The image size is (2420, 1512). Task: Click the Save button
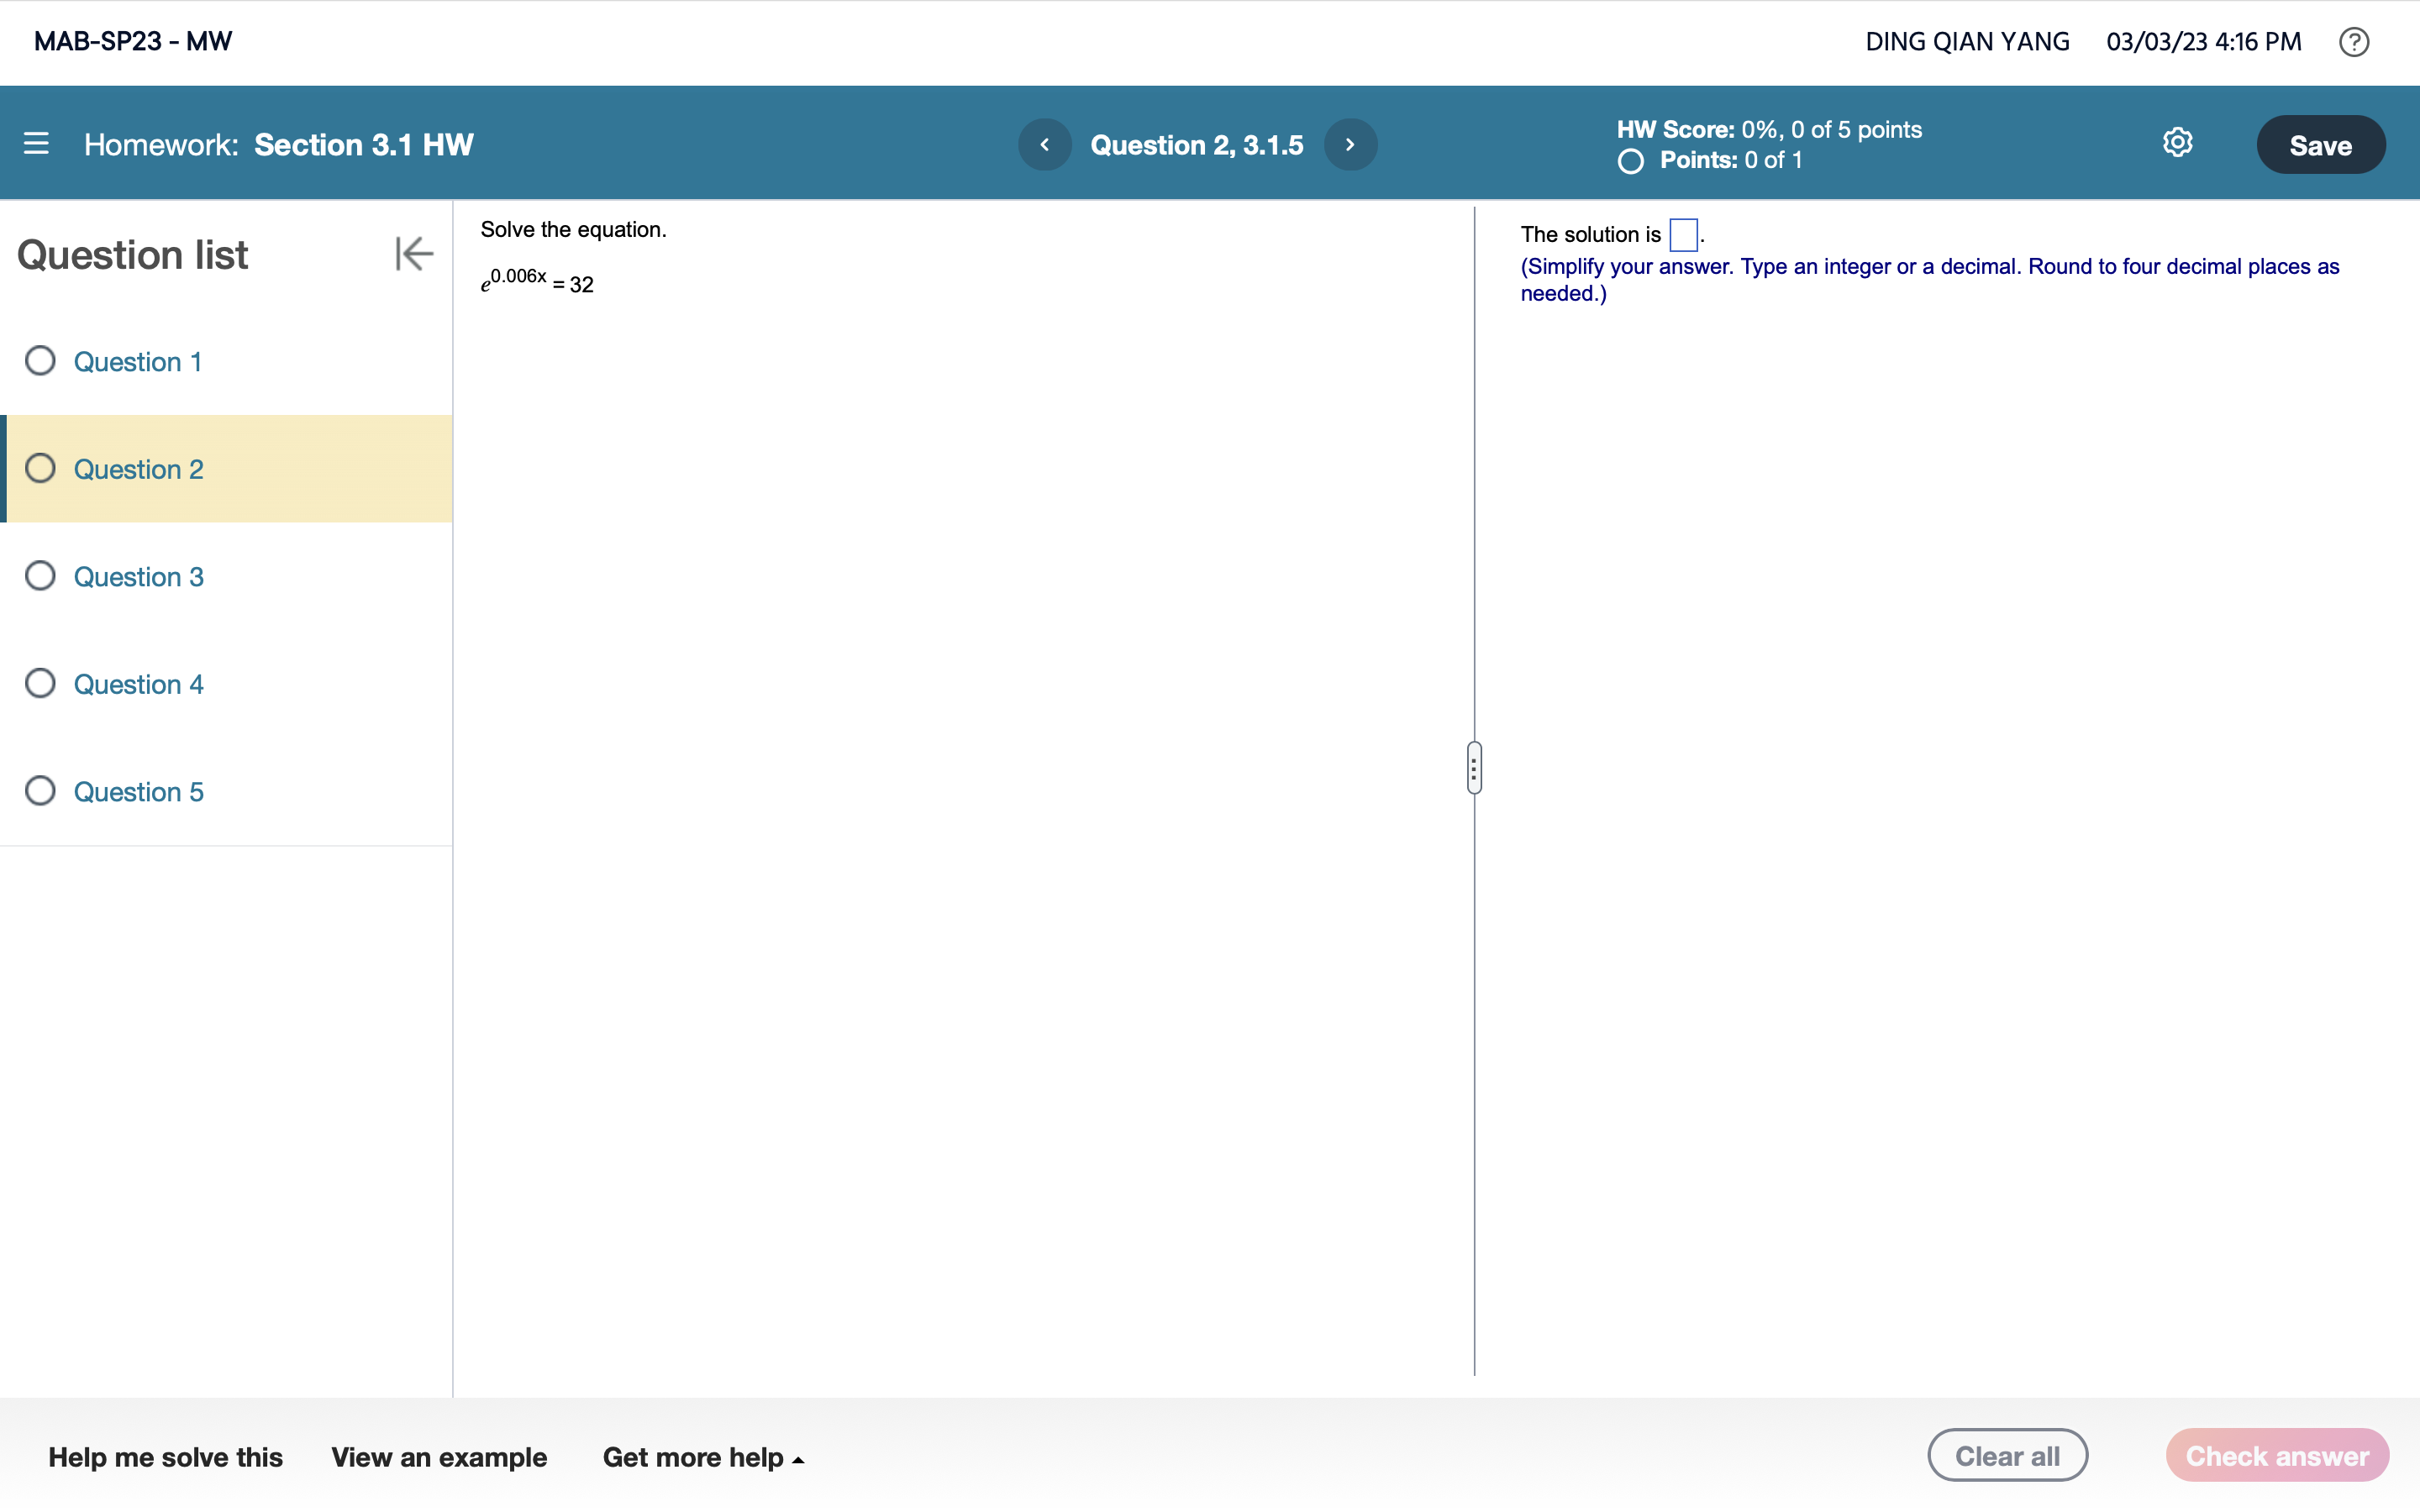tap(2320, 145)
